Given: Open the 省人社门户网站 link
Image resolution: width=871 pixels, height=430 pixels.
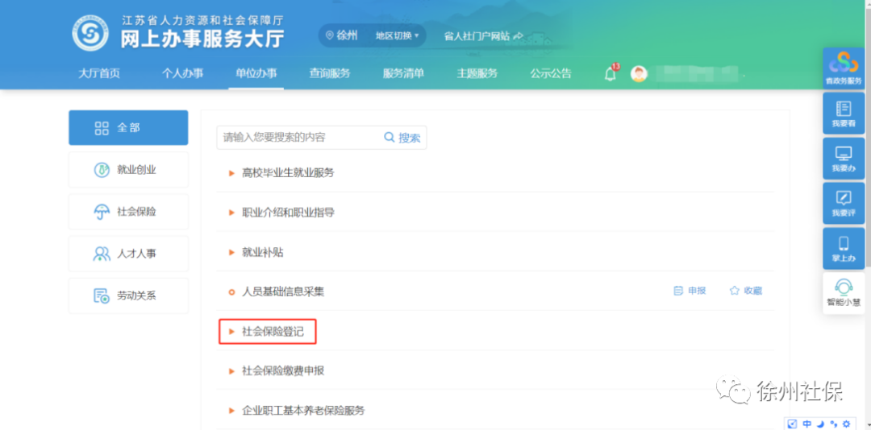Looking at the screenshot, I should tap(482, 35).
